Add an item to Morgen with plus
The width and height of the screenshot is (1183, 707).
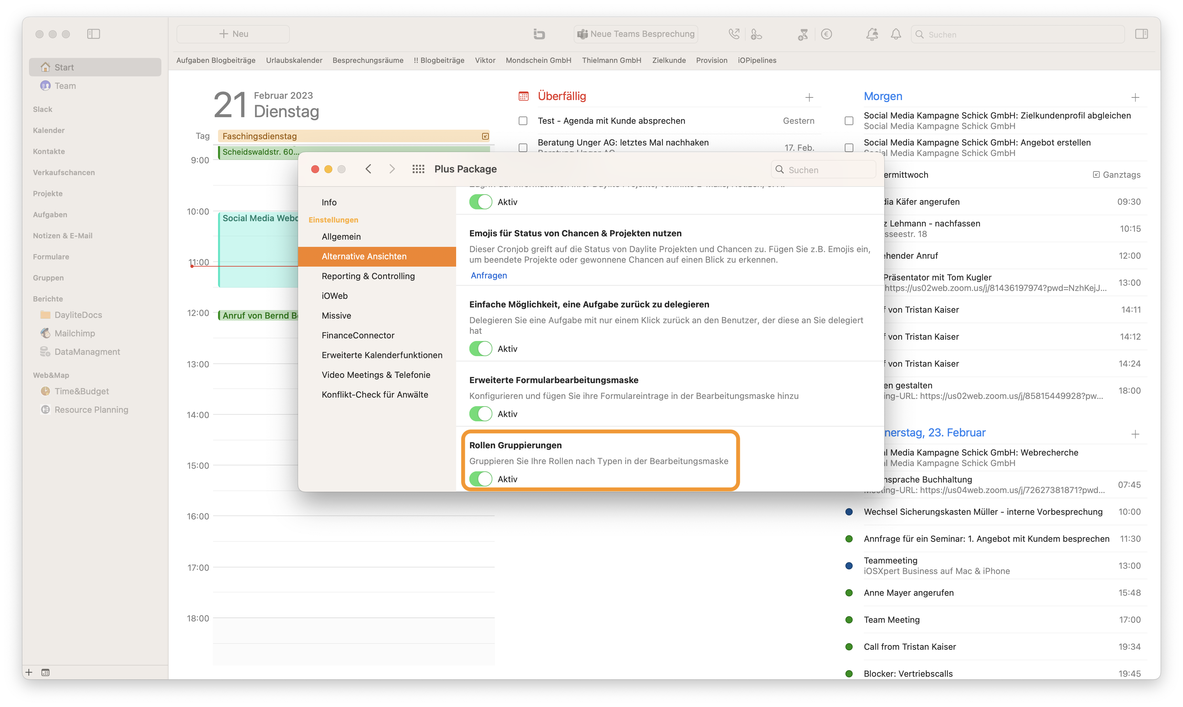1135,98
